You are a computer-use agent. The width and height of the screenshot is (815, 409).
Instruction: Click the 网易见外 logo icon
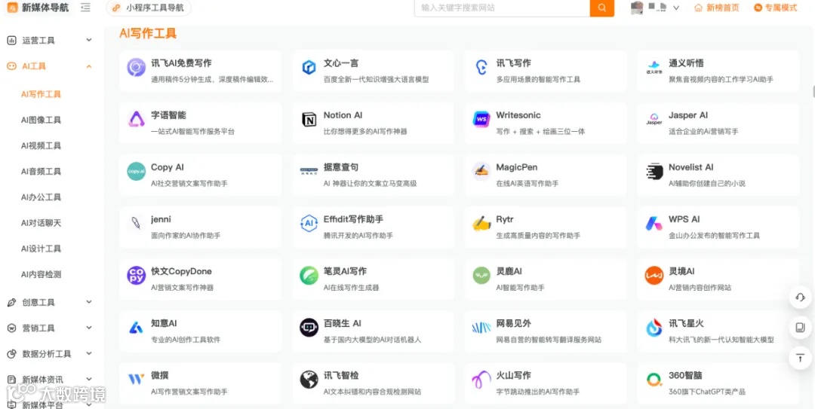[x=481, y=328]
